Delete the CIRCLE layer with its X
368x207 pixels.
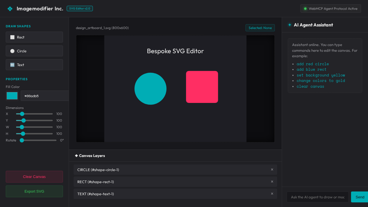click(272, 170)
